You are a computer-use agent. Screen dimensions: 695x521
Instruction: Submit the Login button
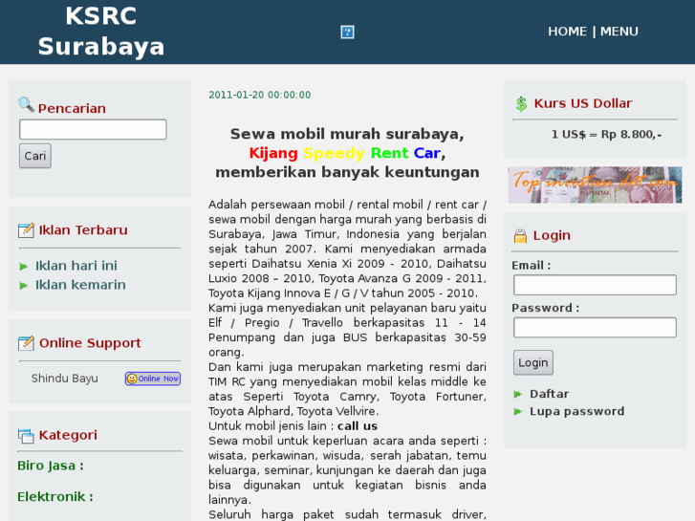(x=533, y=362)
